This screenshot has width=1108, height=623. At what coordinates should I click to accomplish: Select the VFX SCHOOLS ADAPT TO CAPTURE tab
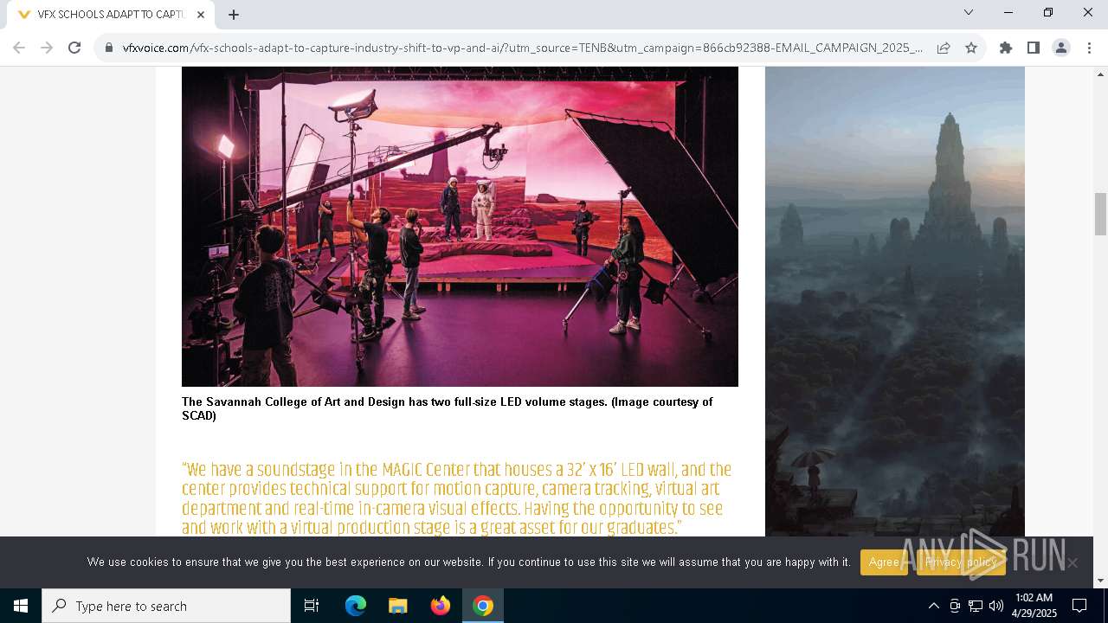[111, 15]
